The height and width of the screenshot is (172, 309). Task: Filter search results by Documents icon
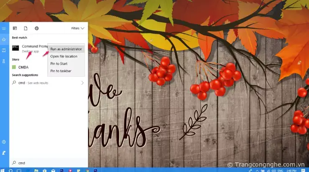point(26,28)
